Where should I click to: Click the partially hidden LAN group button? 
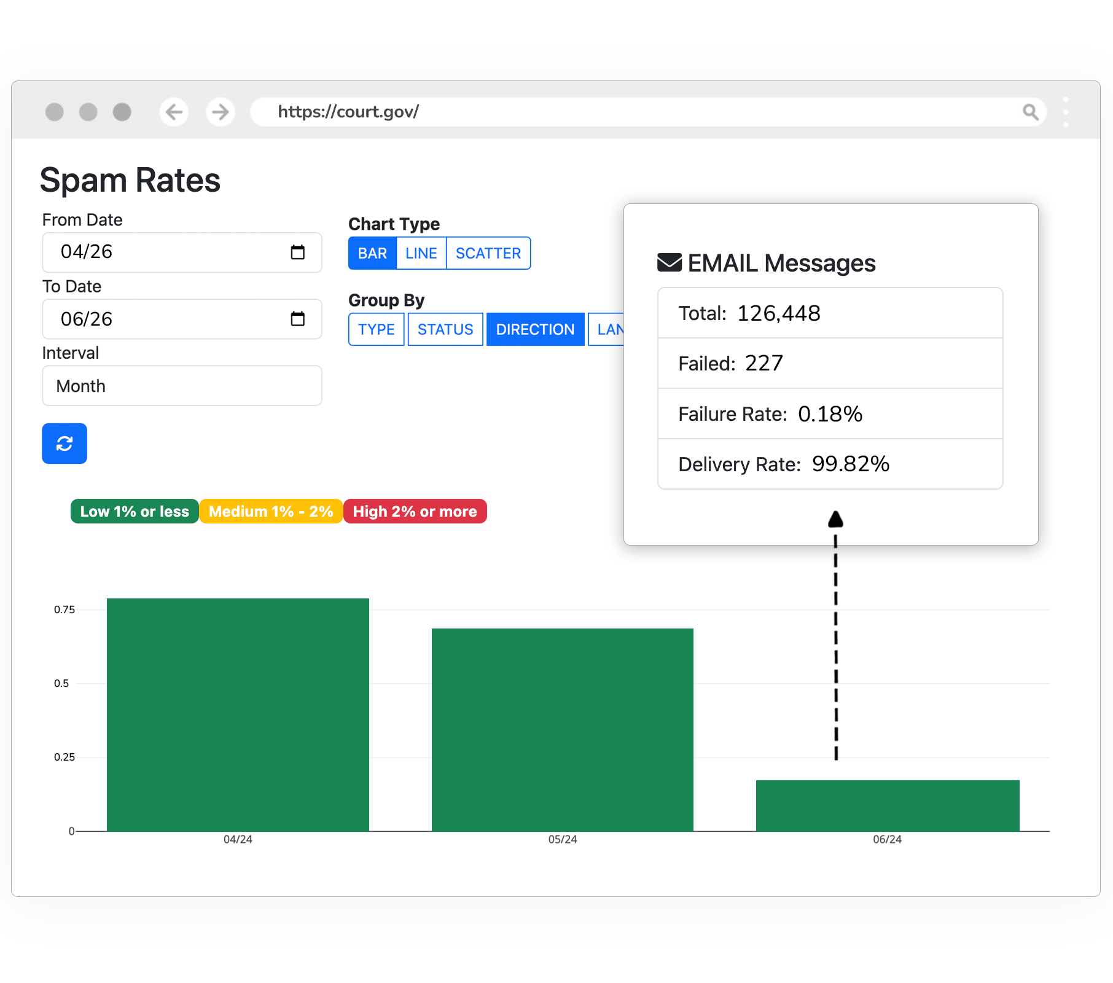coord(607,329)
